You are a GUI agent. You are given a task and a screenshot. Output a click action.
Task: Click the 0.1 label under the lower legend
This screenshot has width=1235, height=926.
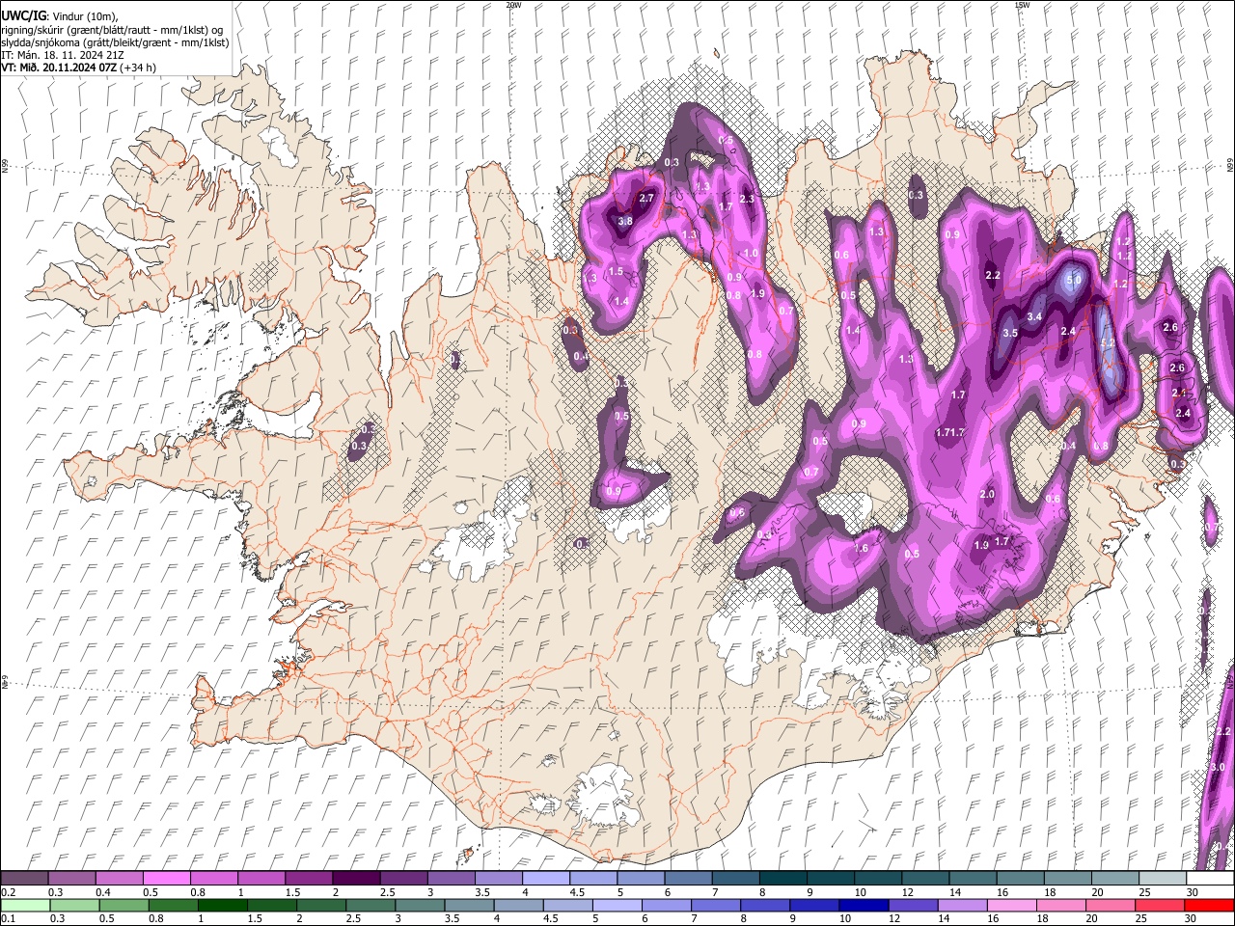tap(8, 918)
